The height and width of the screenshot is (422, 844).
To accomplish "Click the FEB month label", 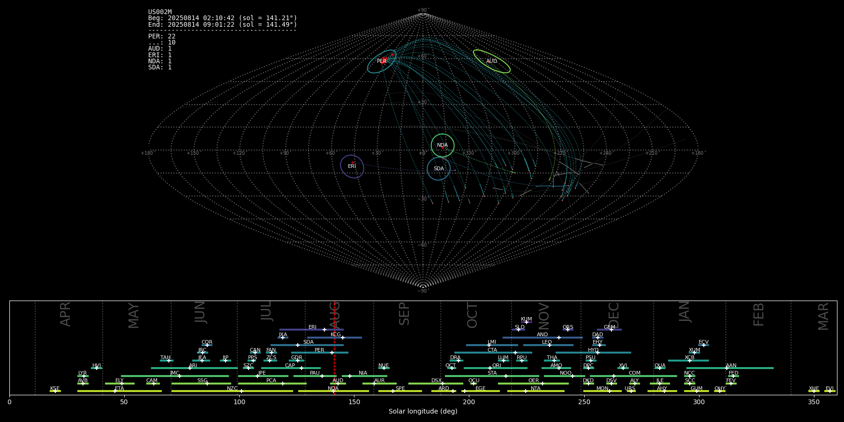I will coord(759,314).
